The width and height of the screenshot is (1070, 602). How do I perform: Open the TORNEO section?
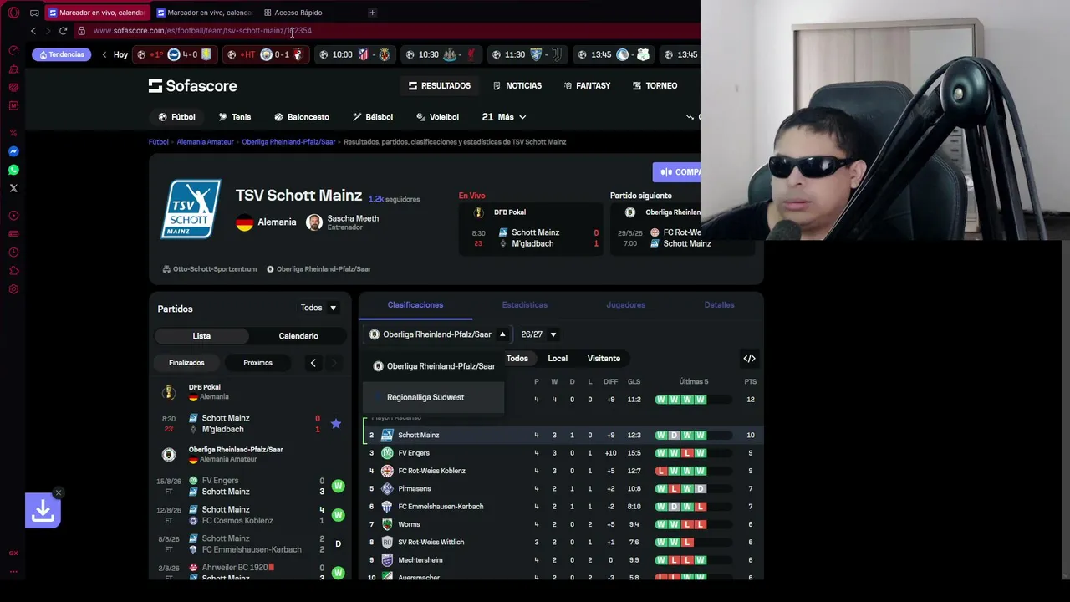coord(655,85)
